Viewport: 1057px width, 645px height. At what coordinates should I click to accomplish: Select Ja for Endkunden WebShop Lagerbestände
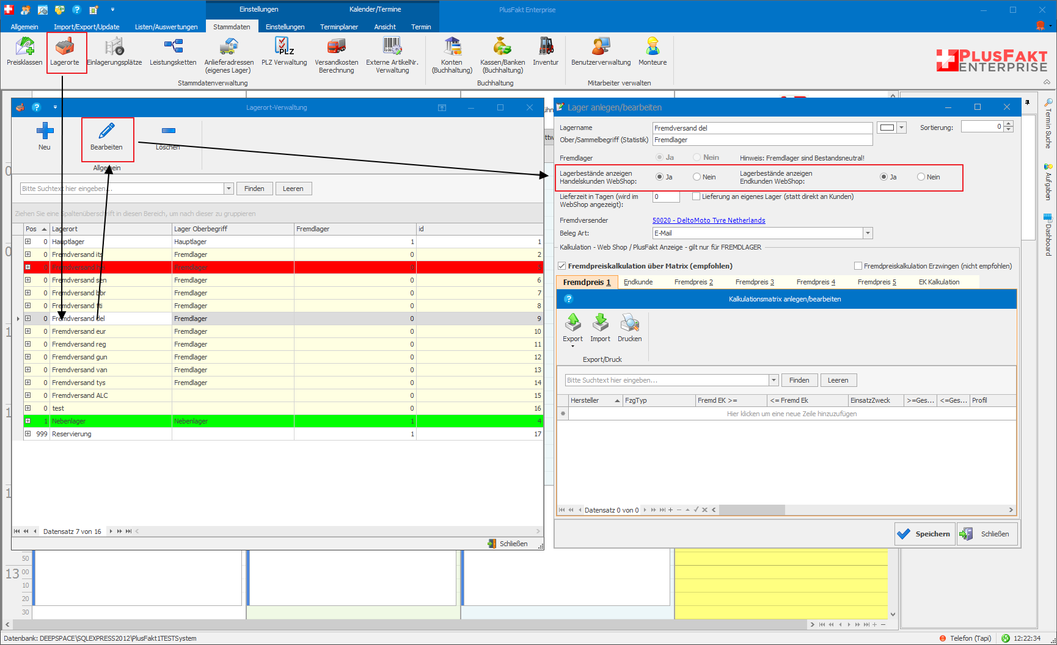[883, 177]
